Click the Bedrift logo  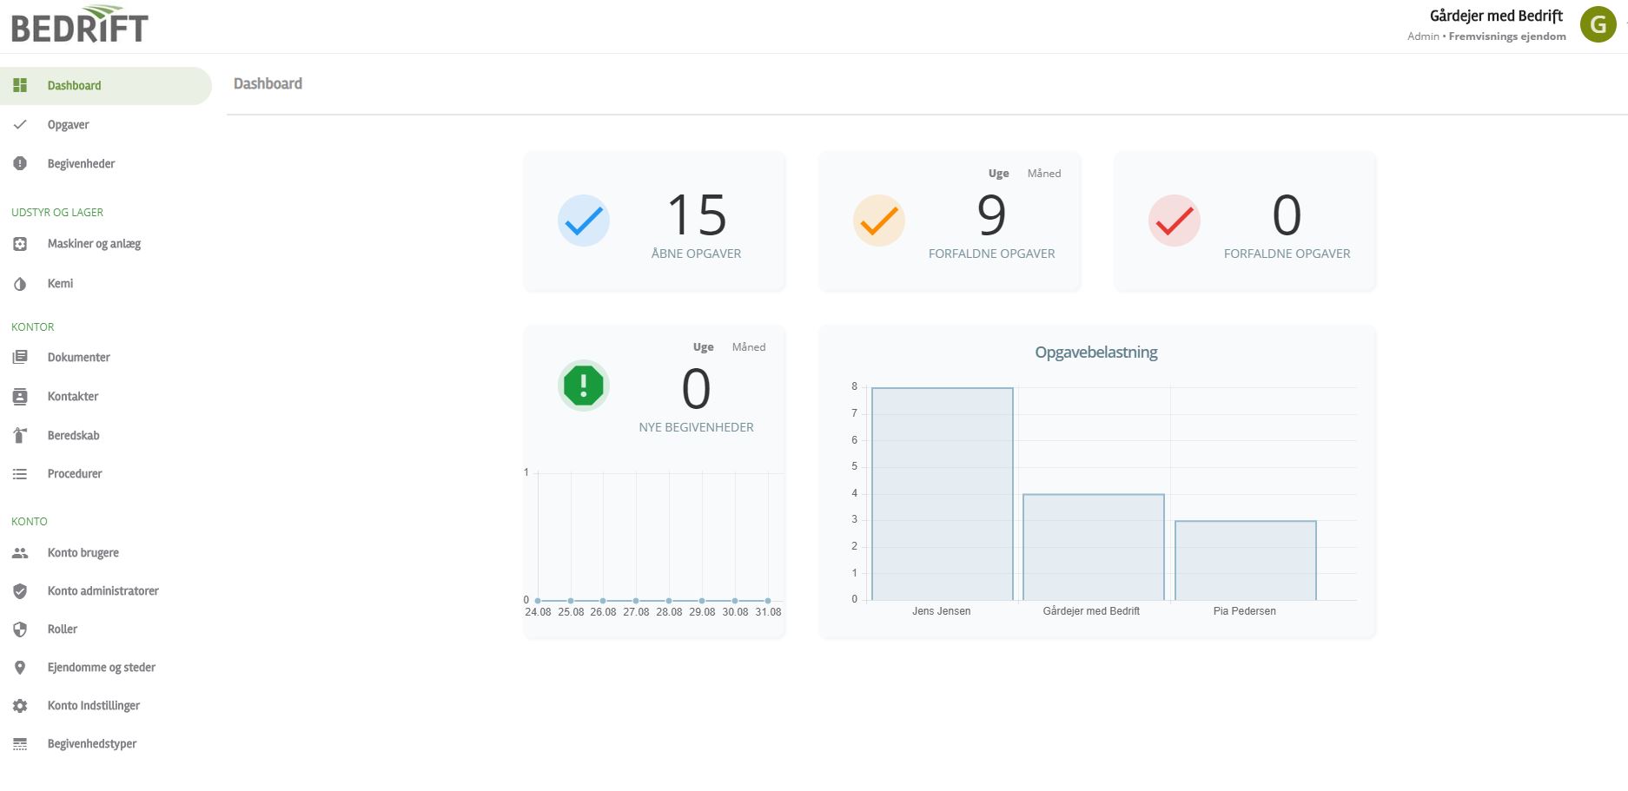[x=80, y=24]
